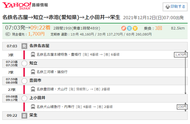
Task: Click the 乗換:3回 transfer count
Action: [x=153, y=28]
